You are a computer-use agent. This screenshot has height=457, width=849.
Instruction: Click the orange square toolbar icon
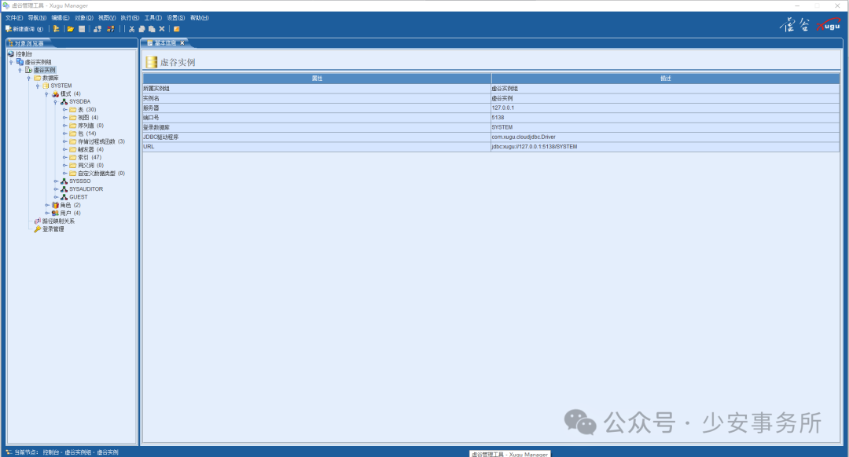point(177,29)
